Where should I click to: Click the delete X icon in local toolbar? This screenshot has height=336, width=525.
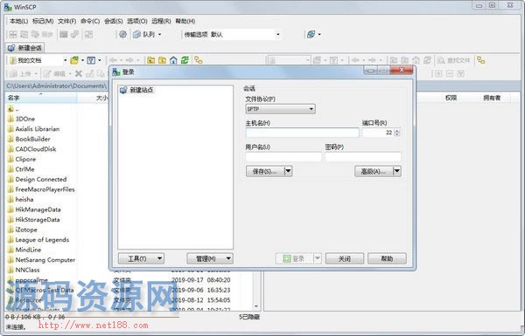(x=79, y=73)
